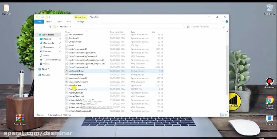Image resolution: width=277 pixels, height=139 pixels.
Task: Click the root breadcrumb chevron before PowerBot
Action: (57, 27)
